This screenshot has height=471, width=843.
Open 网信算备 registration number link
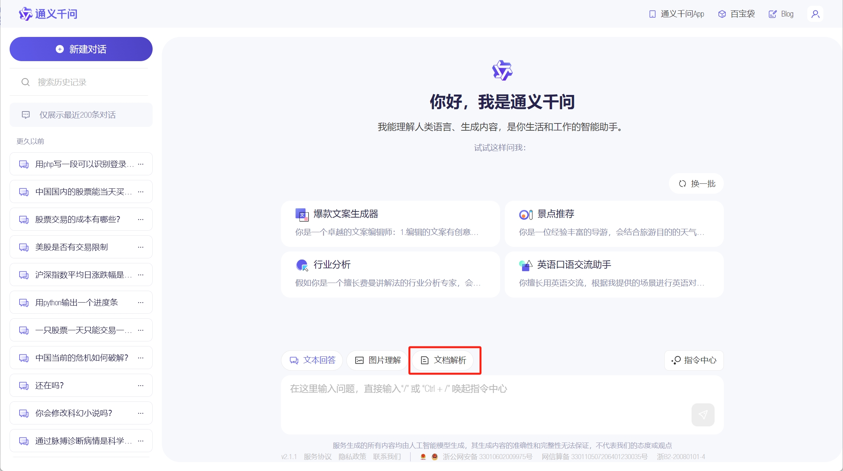[x=595, y=457]
